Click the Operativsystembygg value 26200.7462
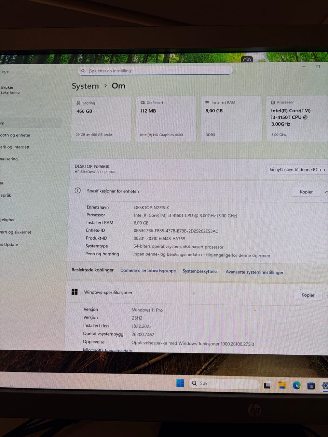Screen dimensions: 328x437 pyautogui.click(x=143, y=335)
